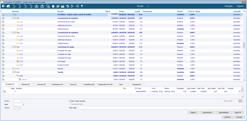
Task: Open the Planejamento tab
Action: (x=136, y=84)
